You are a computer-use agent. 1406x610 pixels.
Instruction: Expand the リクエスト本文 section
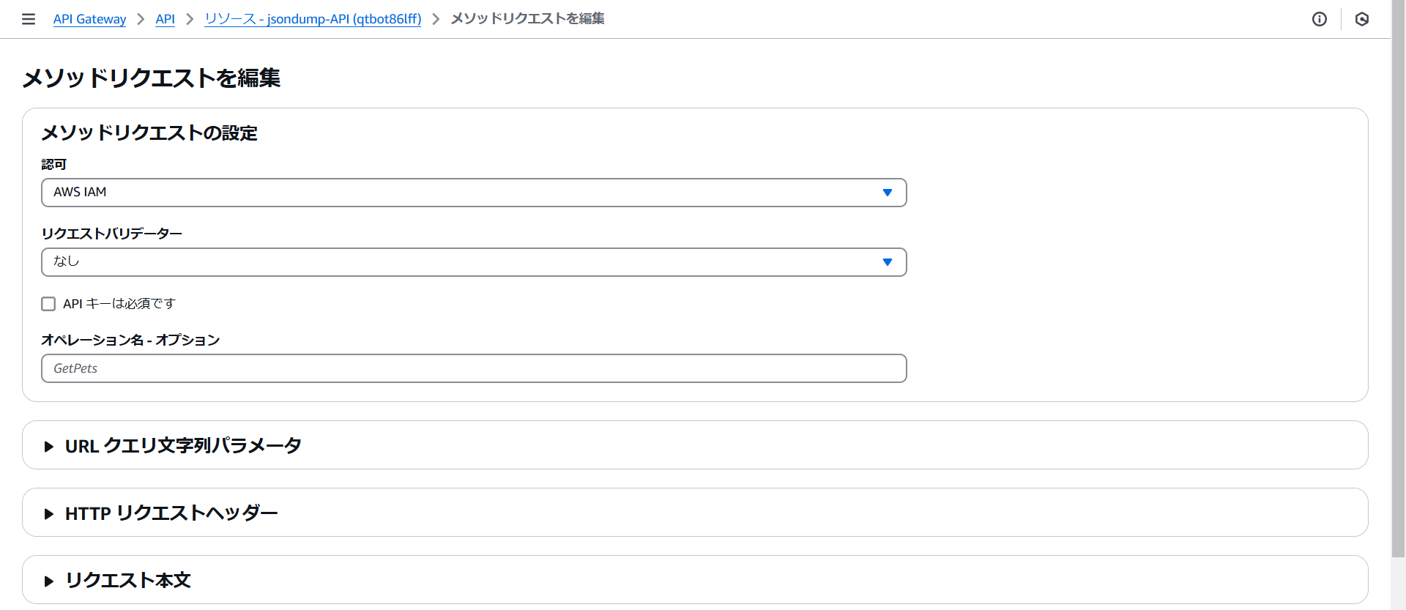(x=128, y=581)
